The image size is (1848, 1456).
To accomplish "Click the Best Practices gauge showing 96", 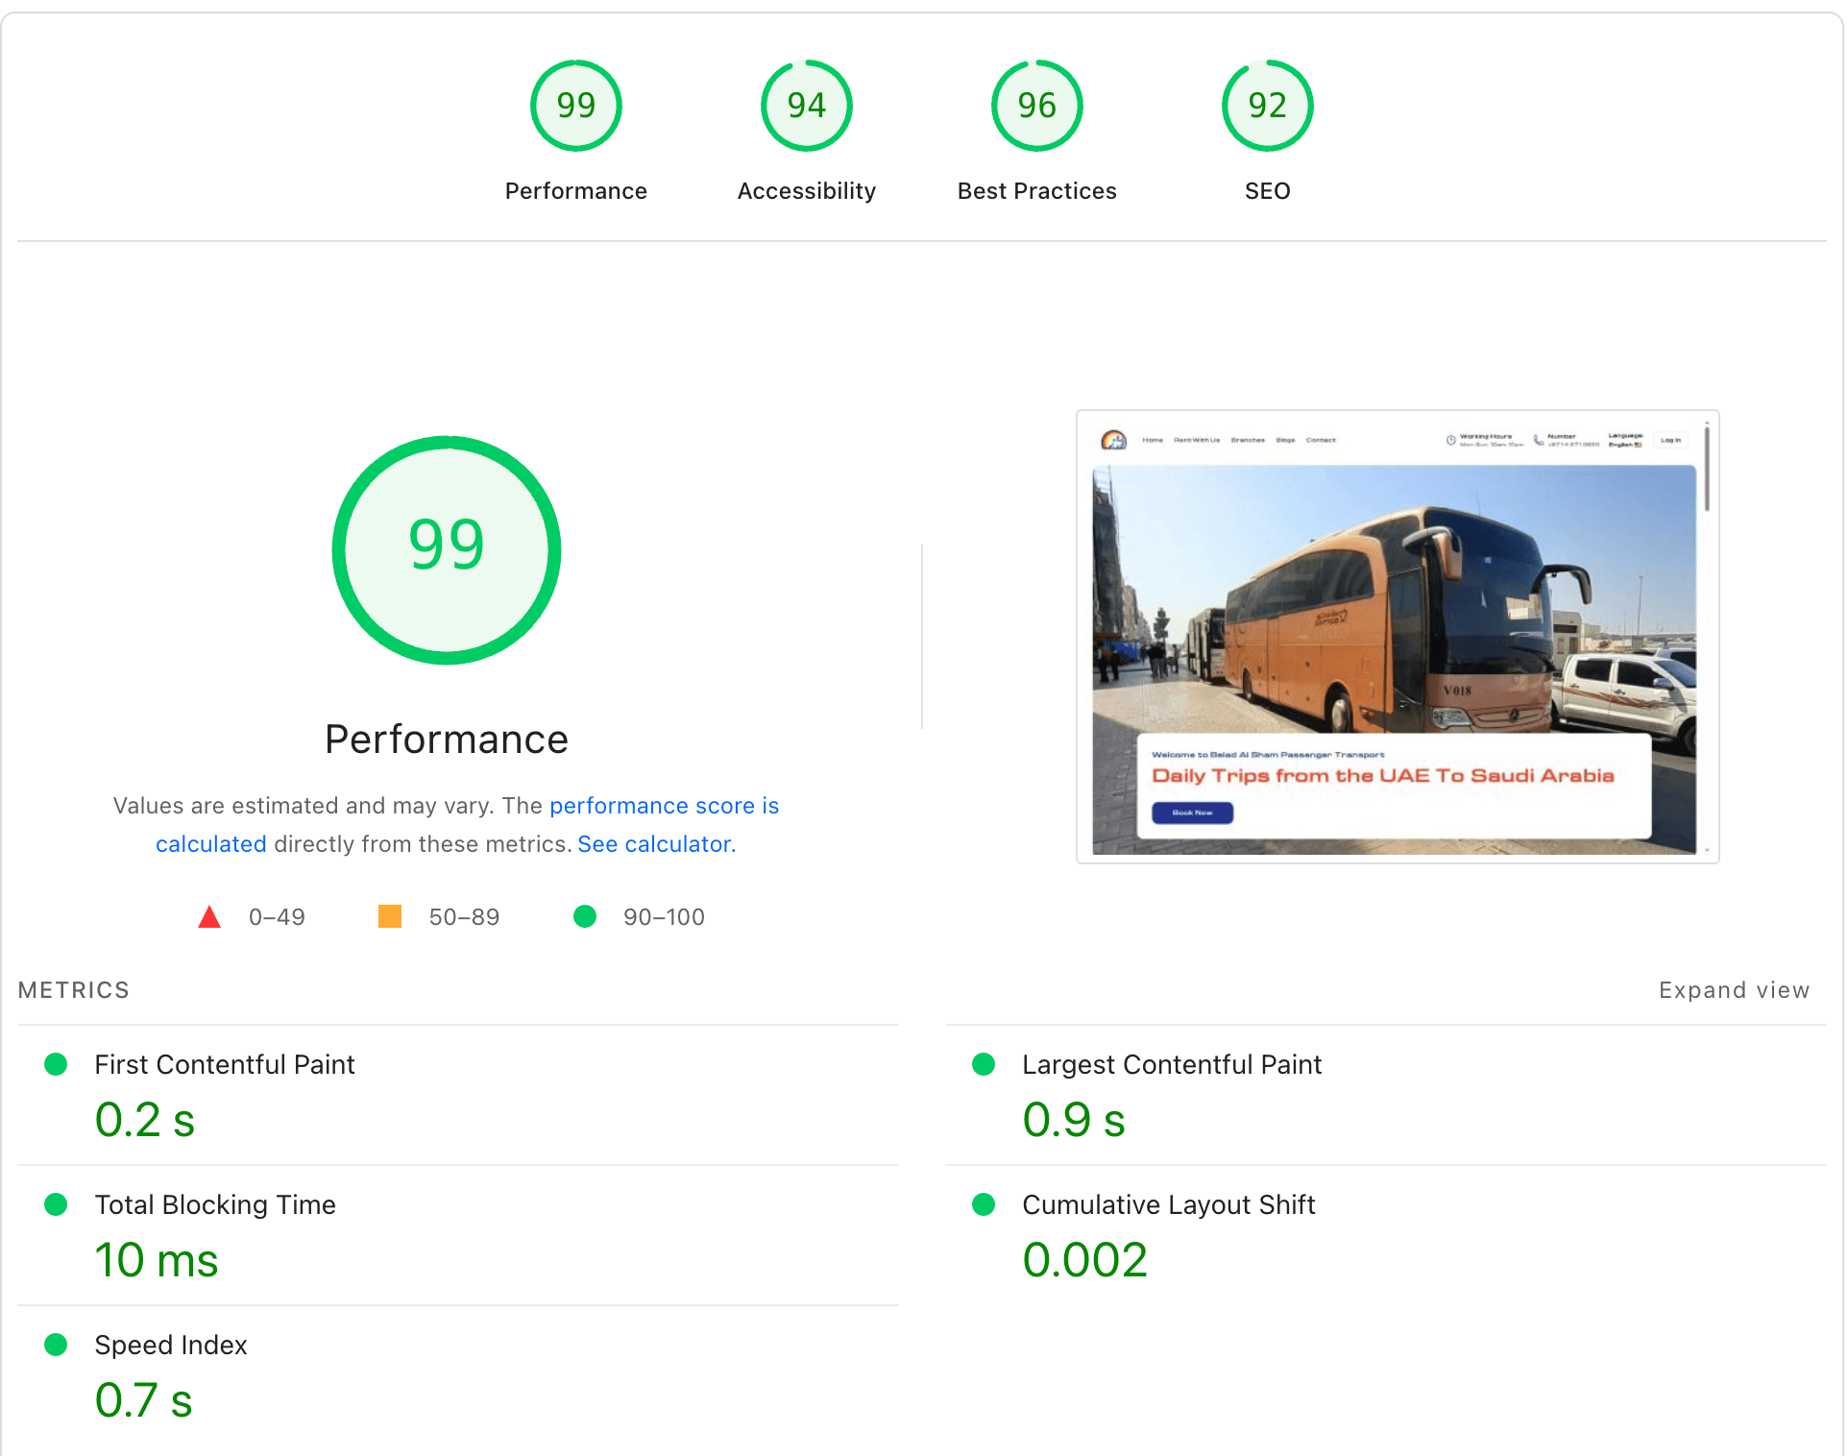I will point(1036,106).
